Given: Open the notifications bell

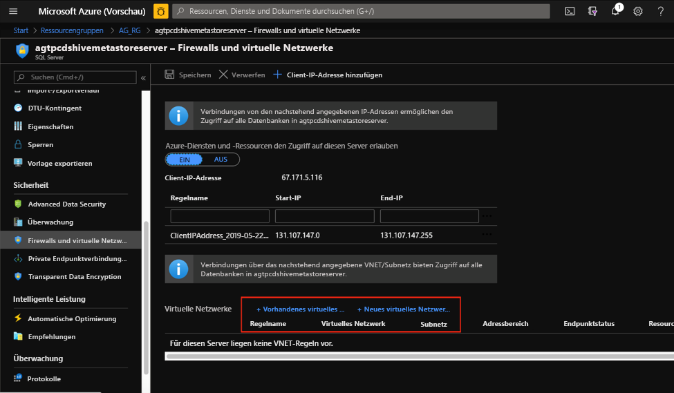Looking at the screenshot, I should (615, 10).
